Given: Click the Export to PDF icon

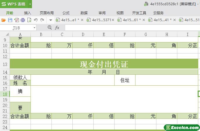Looking at the screenshot, I should pyautogui.click(x=16, y=20).
